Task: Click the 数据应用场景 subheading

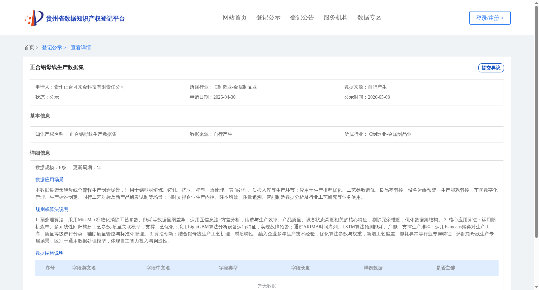Action: pyautogui.click(x=50, y=180)
